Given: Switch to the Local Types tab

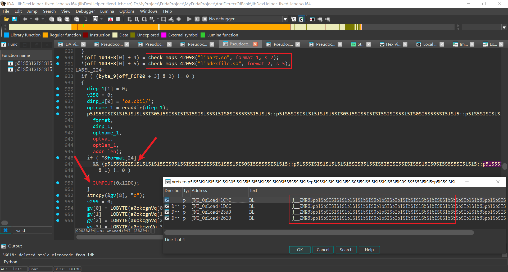Looking at the screenshot, I should click(430, 44).
